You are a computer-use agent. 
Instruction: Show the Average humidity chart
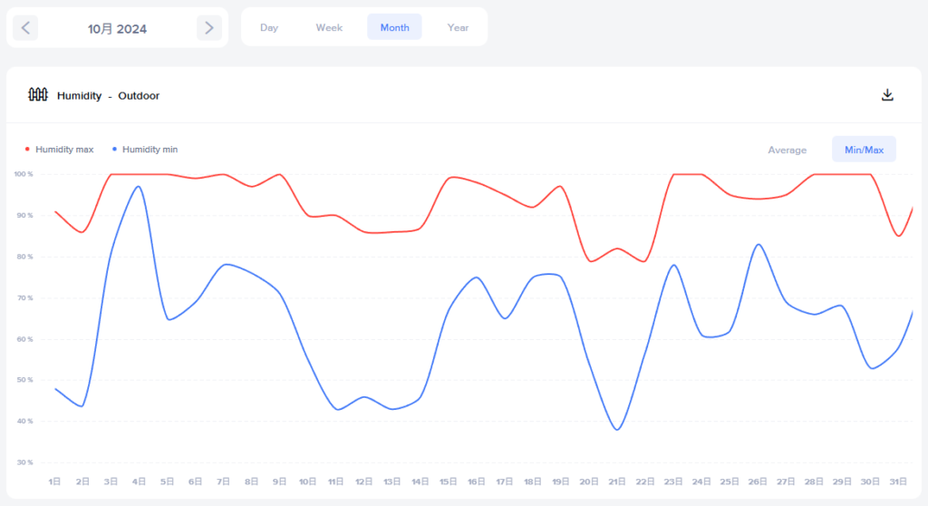[x=787, y=150]
